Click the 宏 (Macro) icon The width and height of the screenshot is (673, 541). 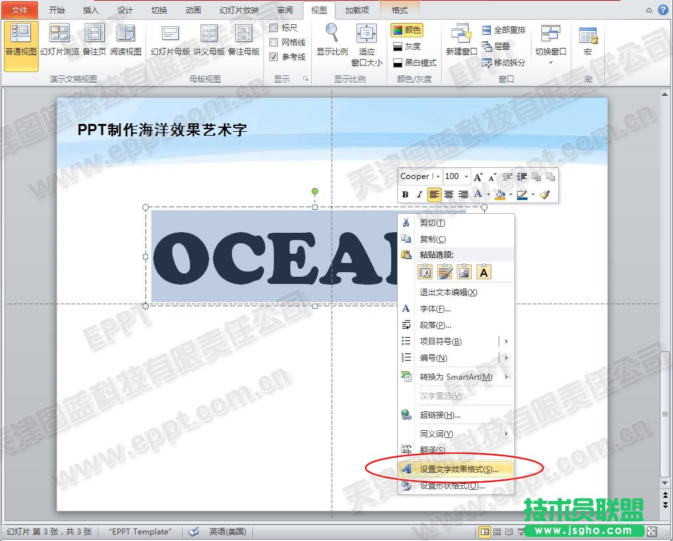click(x=588, y=41)
